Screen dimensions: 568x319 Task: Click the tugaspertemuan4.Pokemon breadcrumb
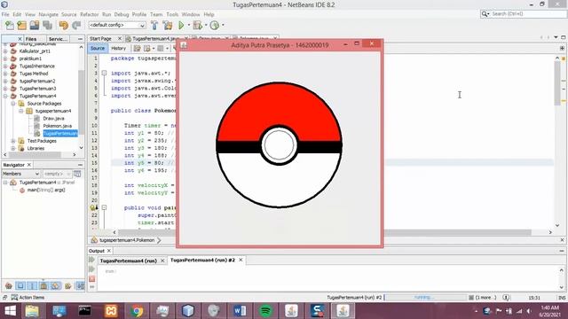pos(127,240)
